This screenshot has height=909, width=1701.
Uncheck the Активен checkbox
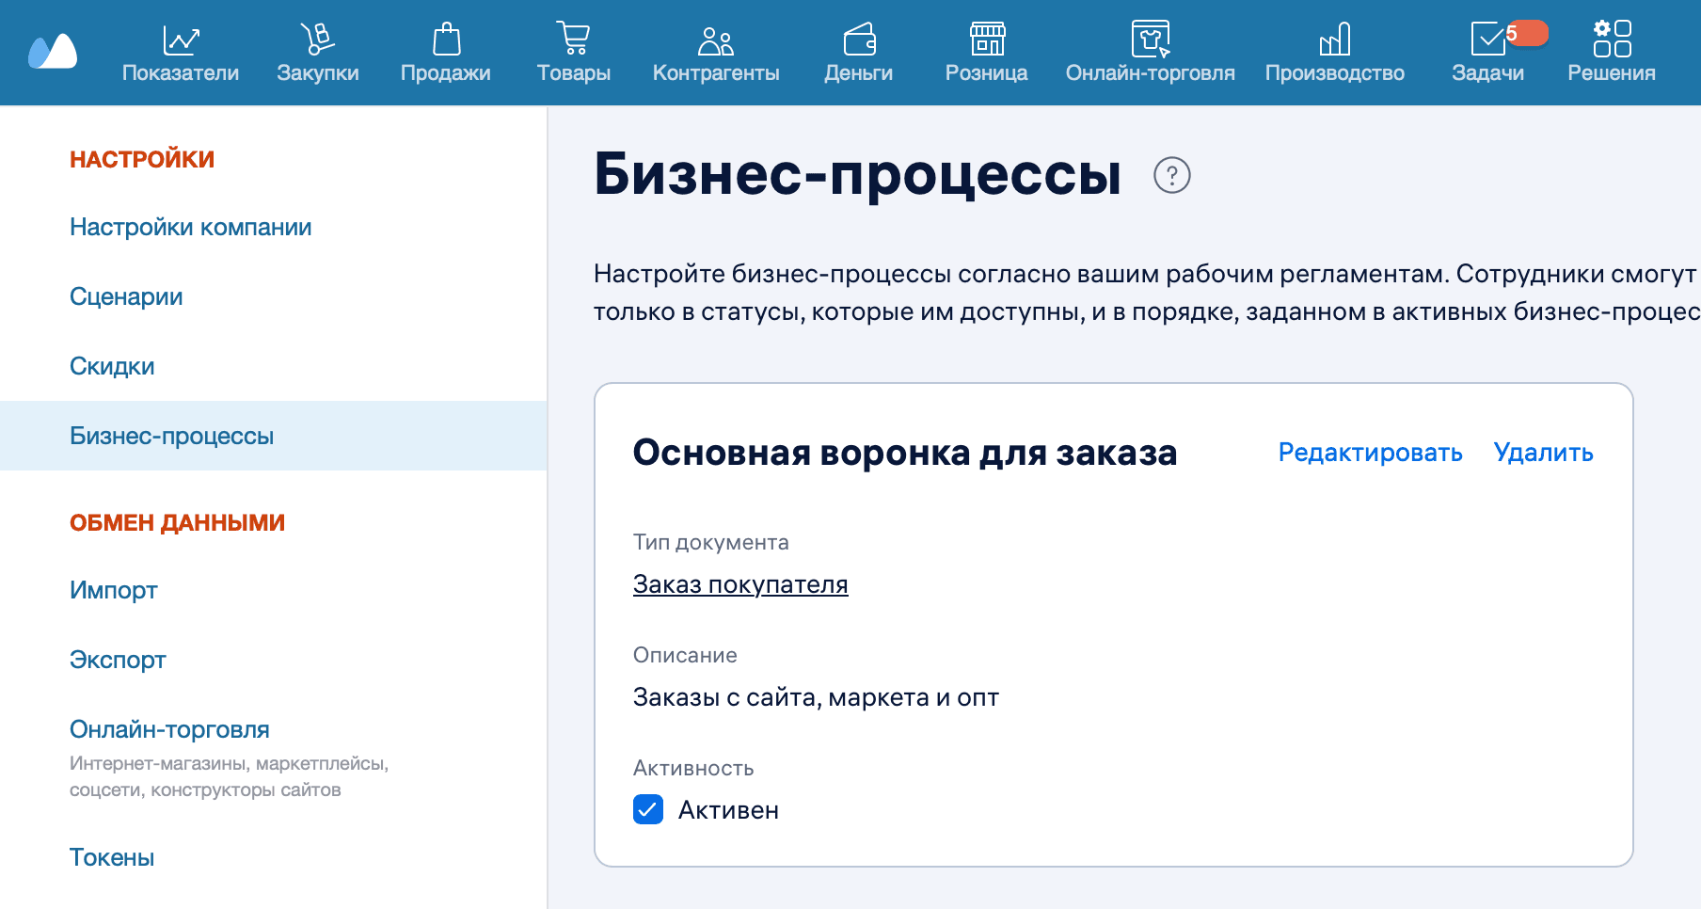pyautogui.click(x=647, y=809)
